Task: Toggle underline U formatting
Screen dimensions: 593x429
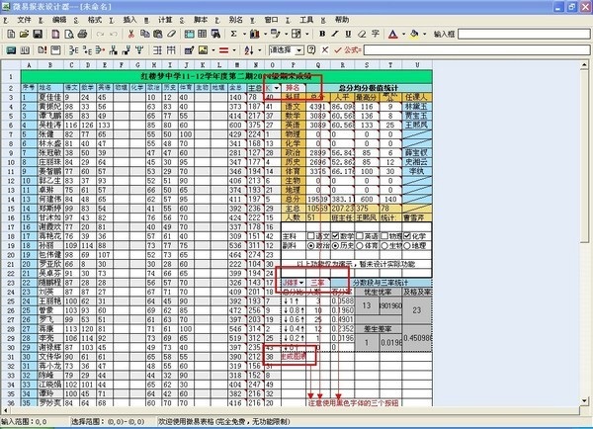Action: click(348, 34)
